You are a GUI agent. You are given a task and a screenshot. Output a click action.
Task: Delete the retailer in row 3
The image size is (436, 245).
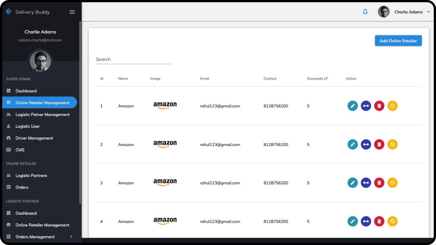click(x=379, y=183)
